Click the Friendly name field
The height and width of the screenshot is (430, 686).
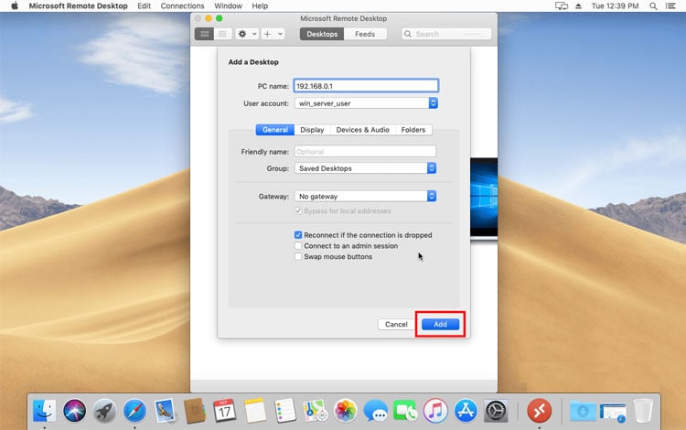pos(365,151)
